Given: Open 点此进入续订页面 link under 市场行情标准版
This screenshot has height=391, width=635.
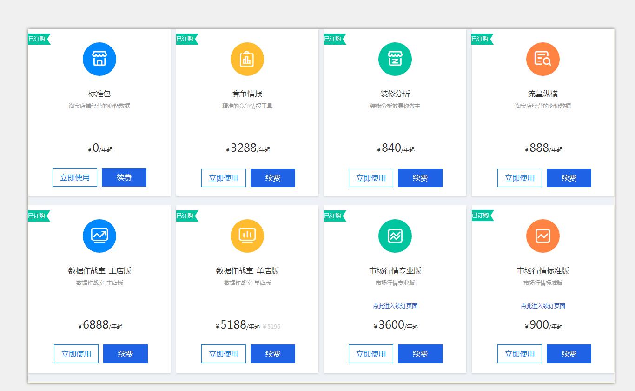Looking at the screenshot, I should pyautogui.click(x=543, y=306).
